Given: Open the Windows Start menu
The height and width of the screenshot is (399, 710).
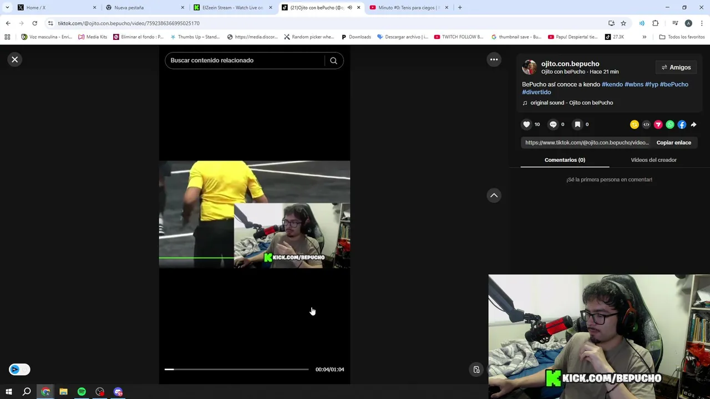Looking at the screenshot, I should pos(9,392).
